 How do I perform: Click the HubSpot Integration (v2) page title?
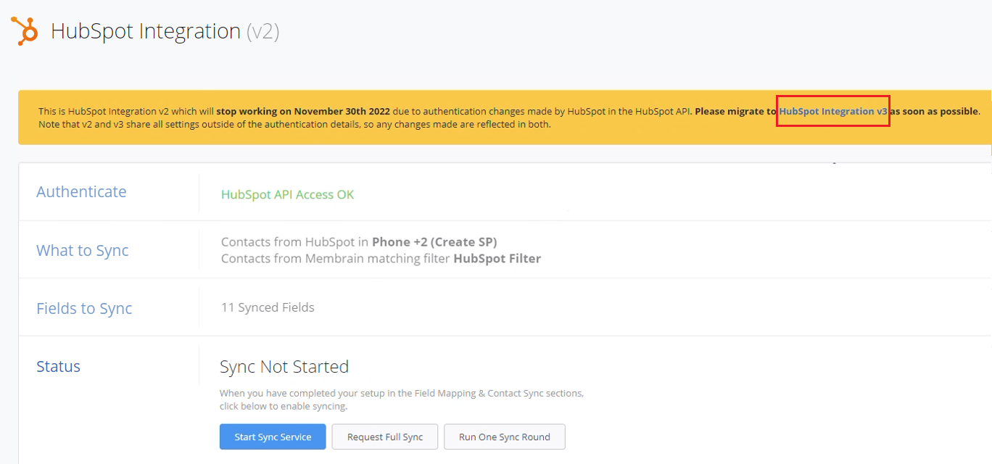tap(165, 31)
